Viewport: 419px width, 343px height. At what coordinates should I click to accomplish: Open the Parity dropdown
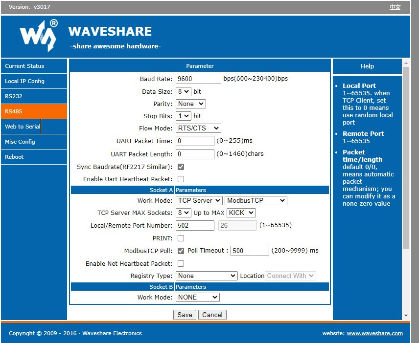190,104
